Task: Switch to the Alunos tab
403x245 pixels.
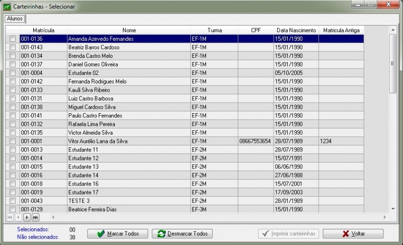Action: [x=14, y=19]
